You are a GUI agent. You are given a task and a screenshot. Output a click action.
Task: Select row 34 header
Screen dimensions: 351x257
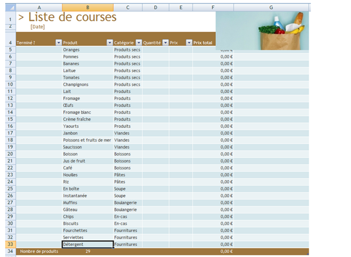click(10, 251)
